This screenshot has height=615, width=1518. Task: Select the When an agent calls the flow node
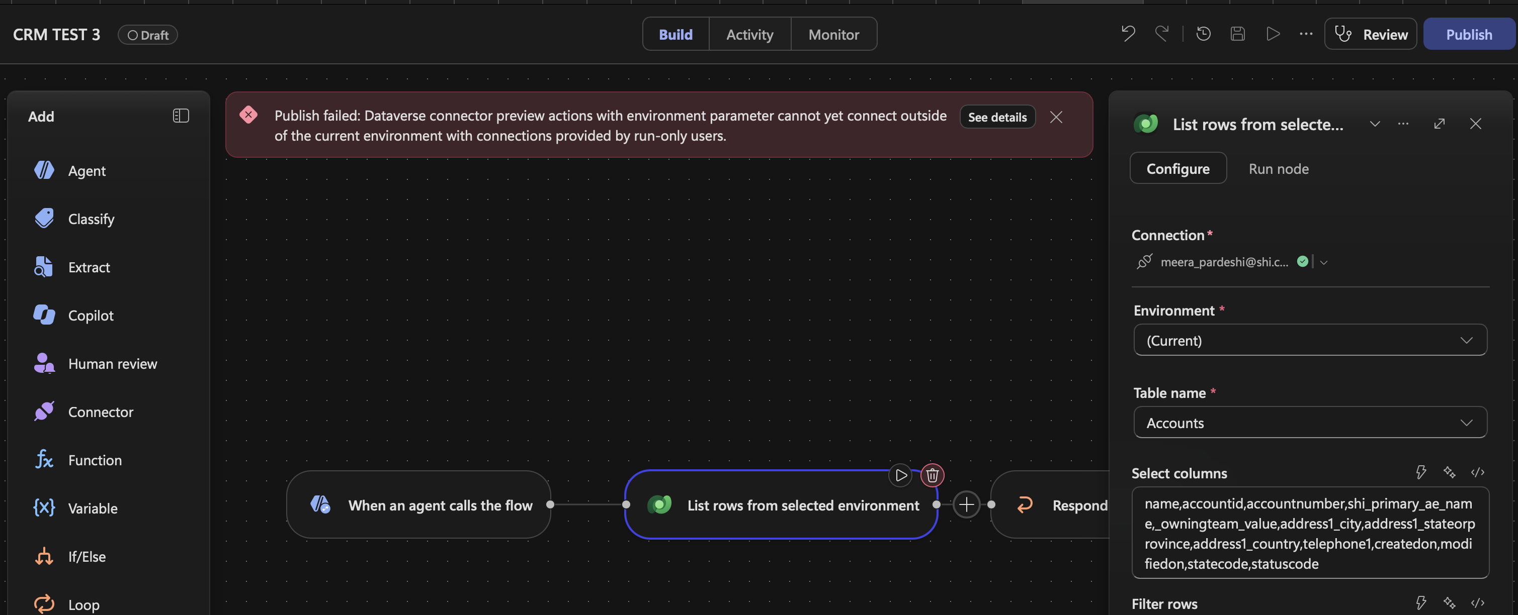pyautogui.click(x=418, y=504)
